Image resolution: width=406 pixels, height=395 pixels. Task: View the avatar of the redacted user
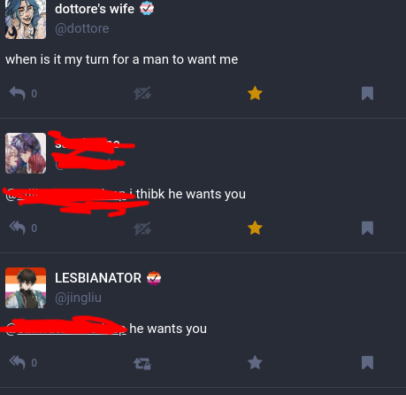pyautogui.click(x=26, y=153)
